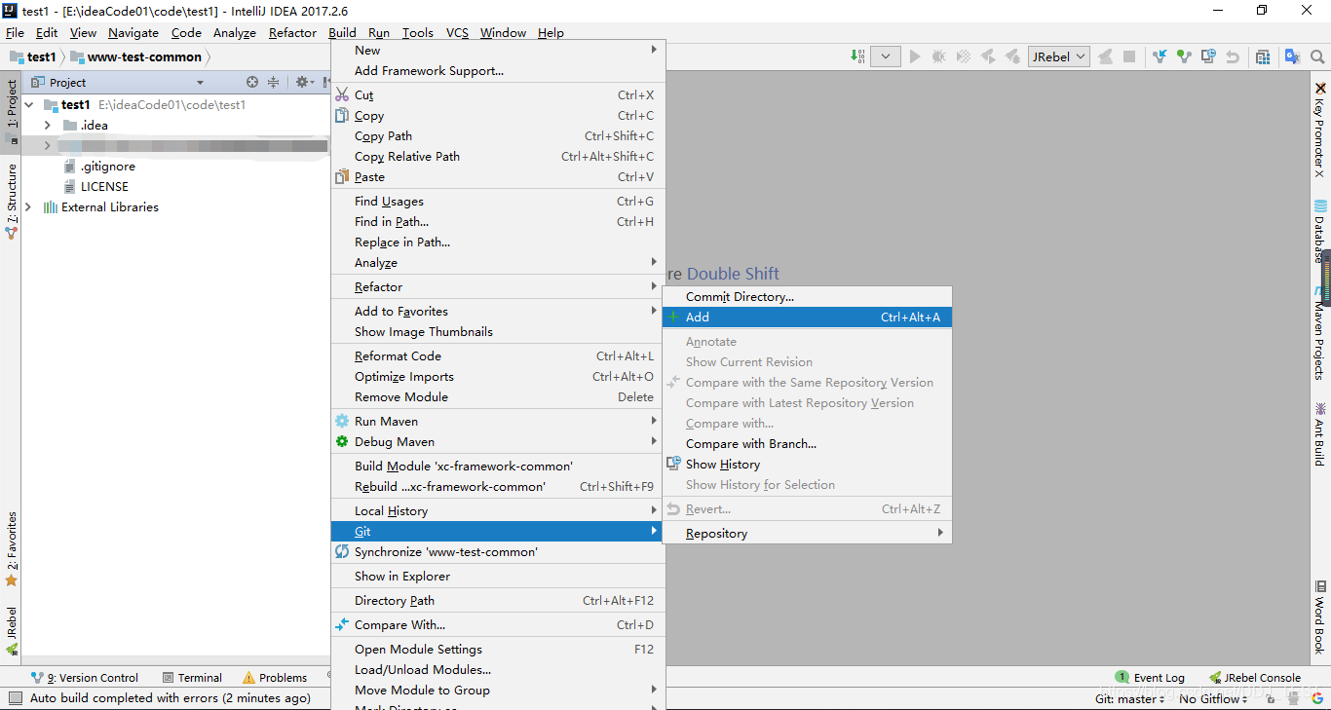Choose Commit Directory in Git submenu
The height and width of the screenshot is (710, 1331).
[807, 296]
